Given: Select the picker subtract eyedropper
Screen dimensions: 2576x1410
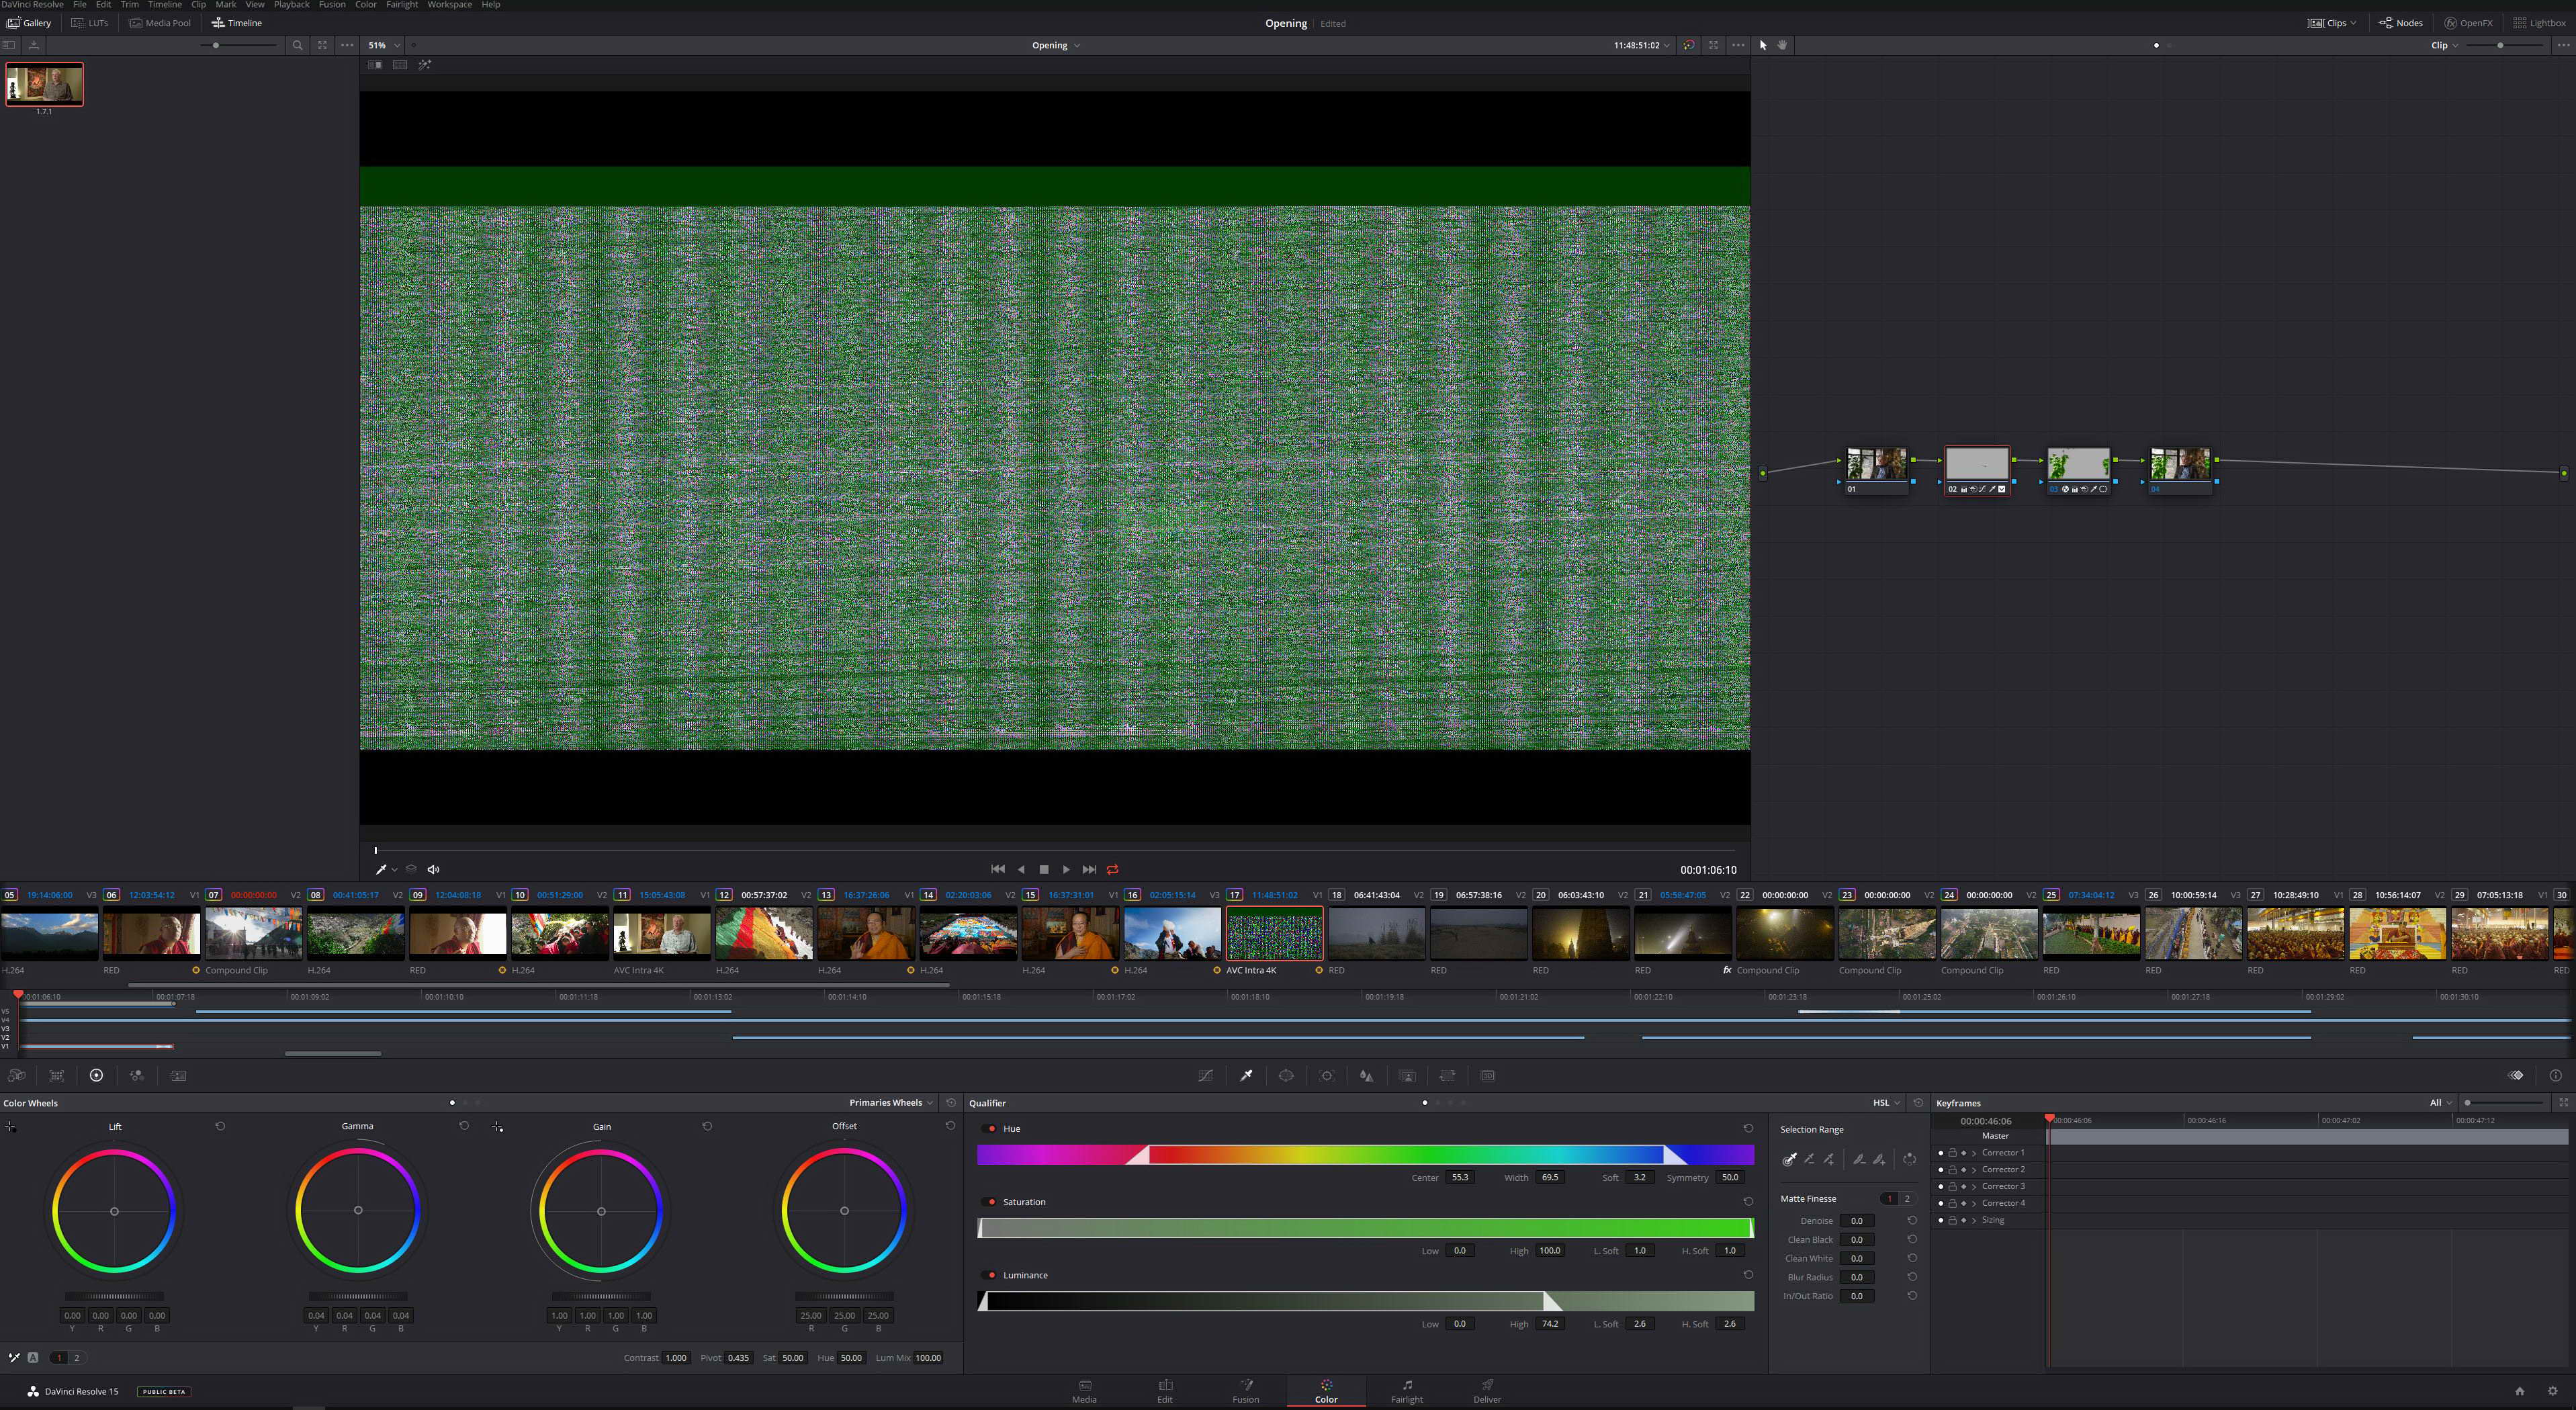Looking at the screenshot, I should [x=1809, y=1159].
